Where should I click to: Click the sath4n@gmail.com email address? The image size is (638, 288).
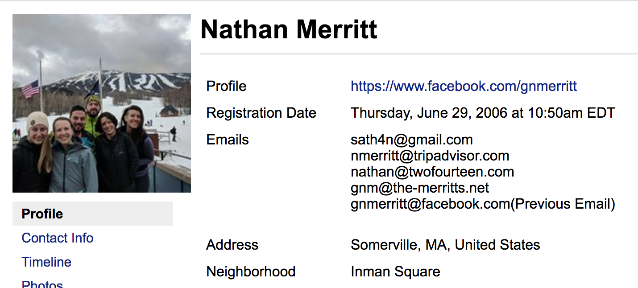(412, 140)
